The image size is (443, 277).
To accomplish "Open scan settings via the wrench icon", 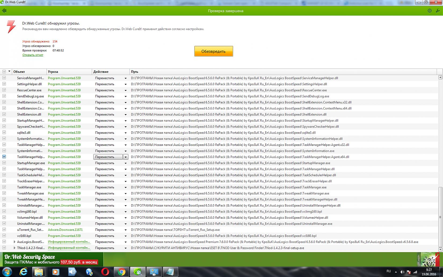I will (x=438, y=11).
